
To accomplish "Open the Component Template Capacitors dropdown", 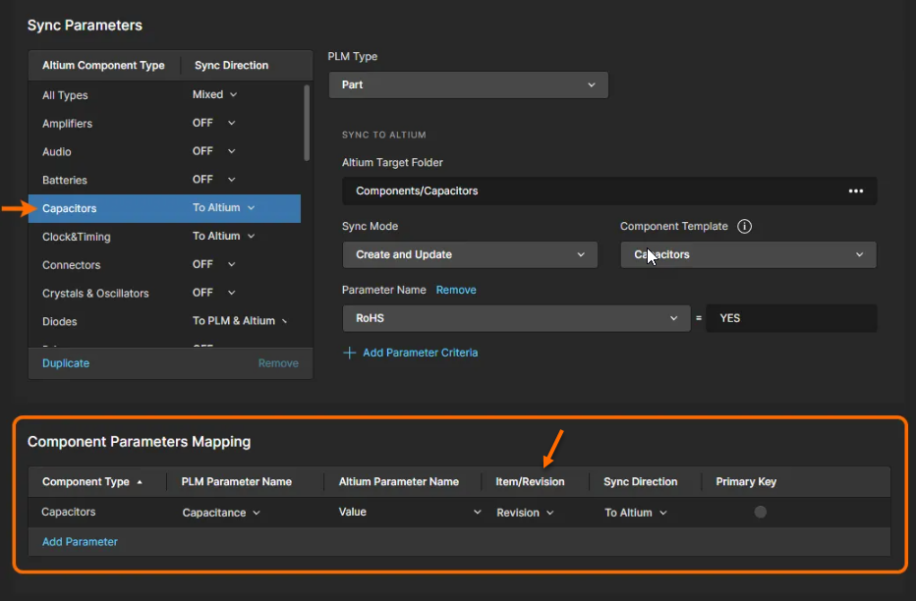I will tap(747, 254).
